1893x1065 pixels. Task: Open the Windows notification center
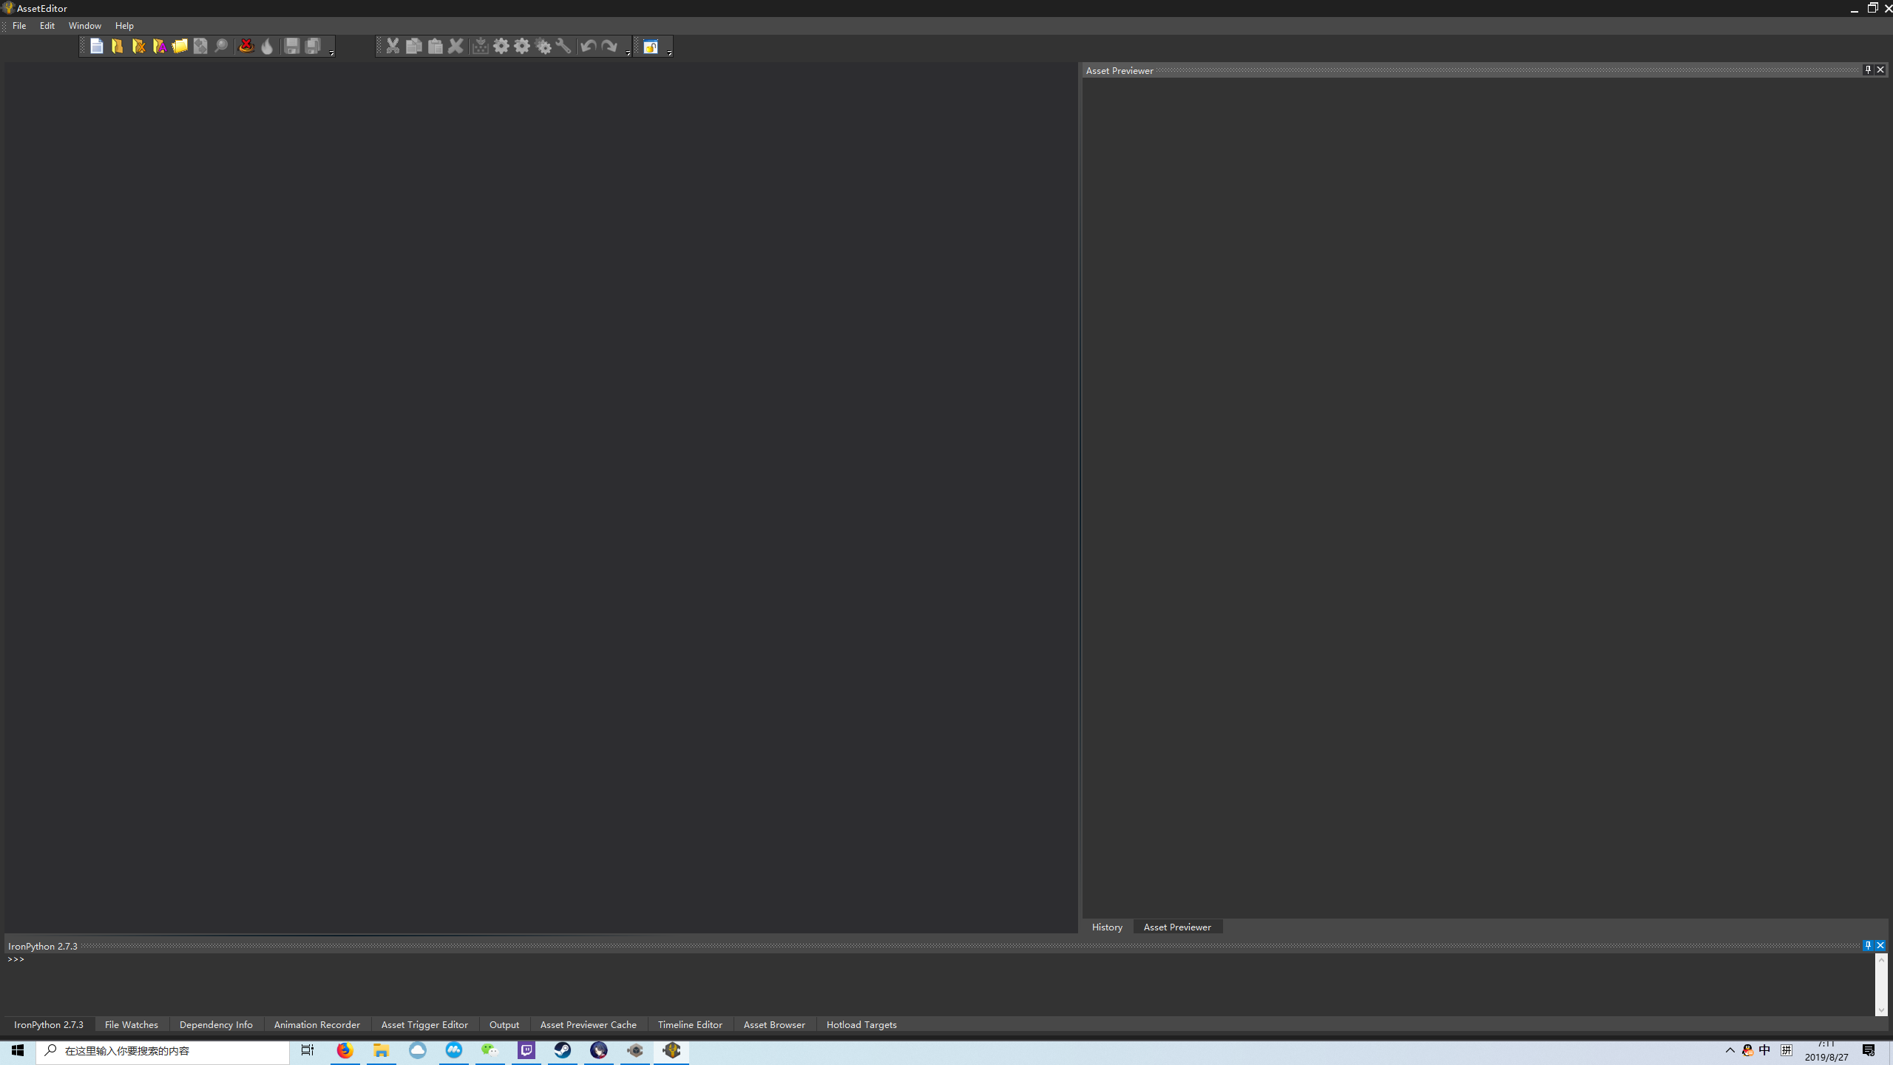click(1869, 1051)
